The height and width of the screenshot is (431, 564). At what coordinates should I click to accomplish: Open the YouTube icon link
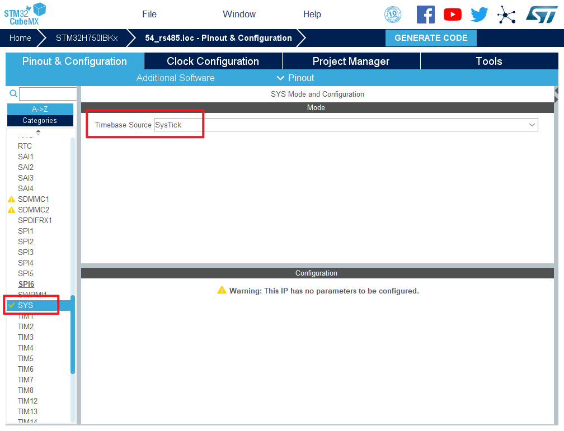(452, 15)
